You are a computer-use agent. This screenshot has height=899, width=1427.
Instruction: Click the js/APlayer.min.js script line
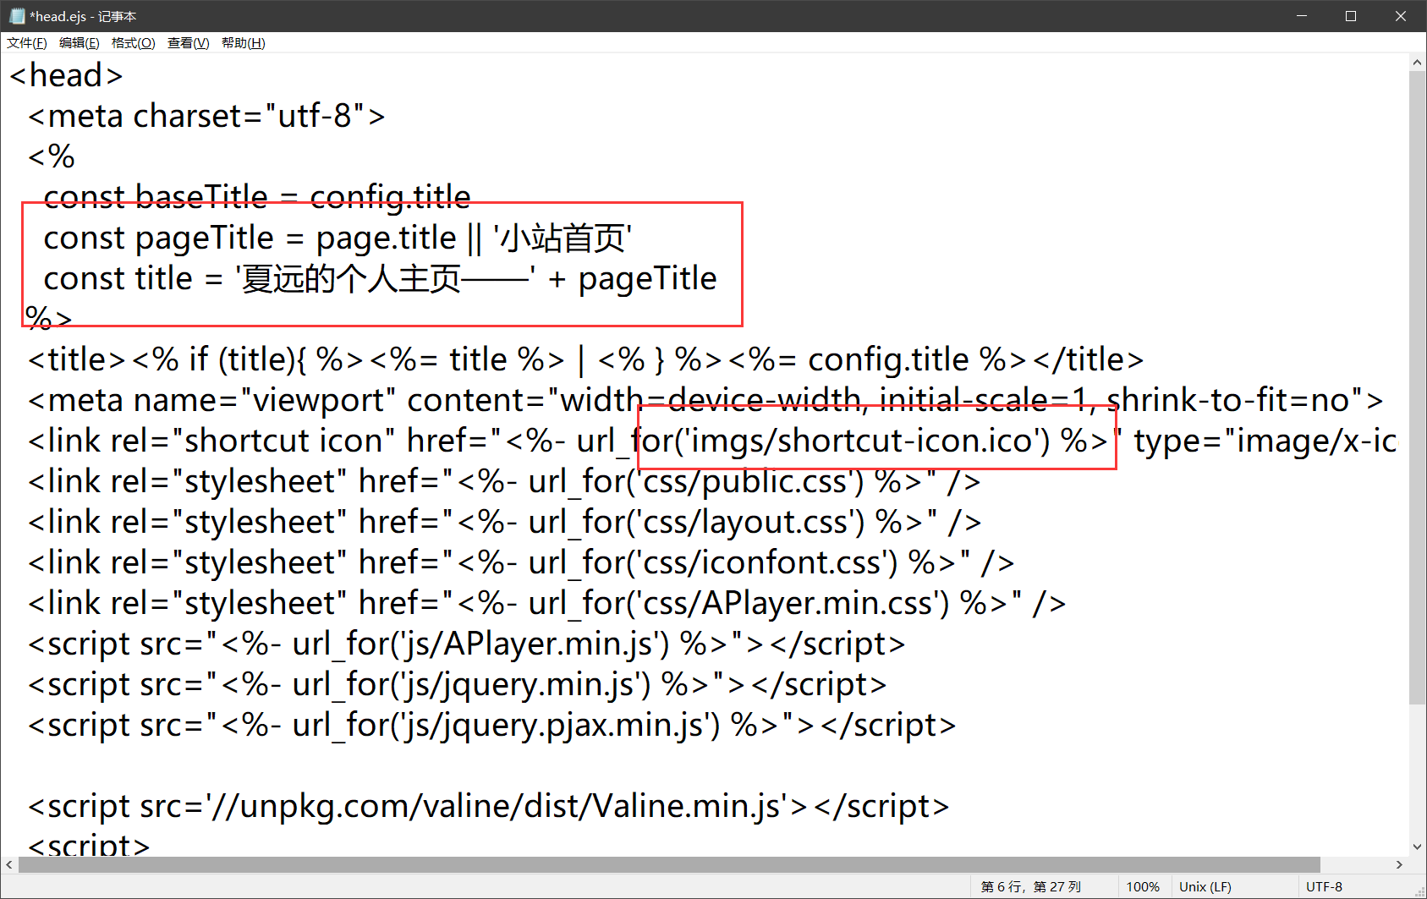(466, 644)
